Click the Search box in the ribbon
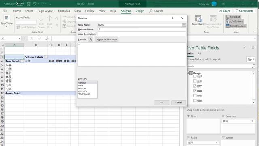 click(x=156, y=11)
